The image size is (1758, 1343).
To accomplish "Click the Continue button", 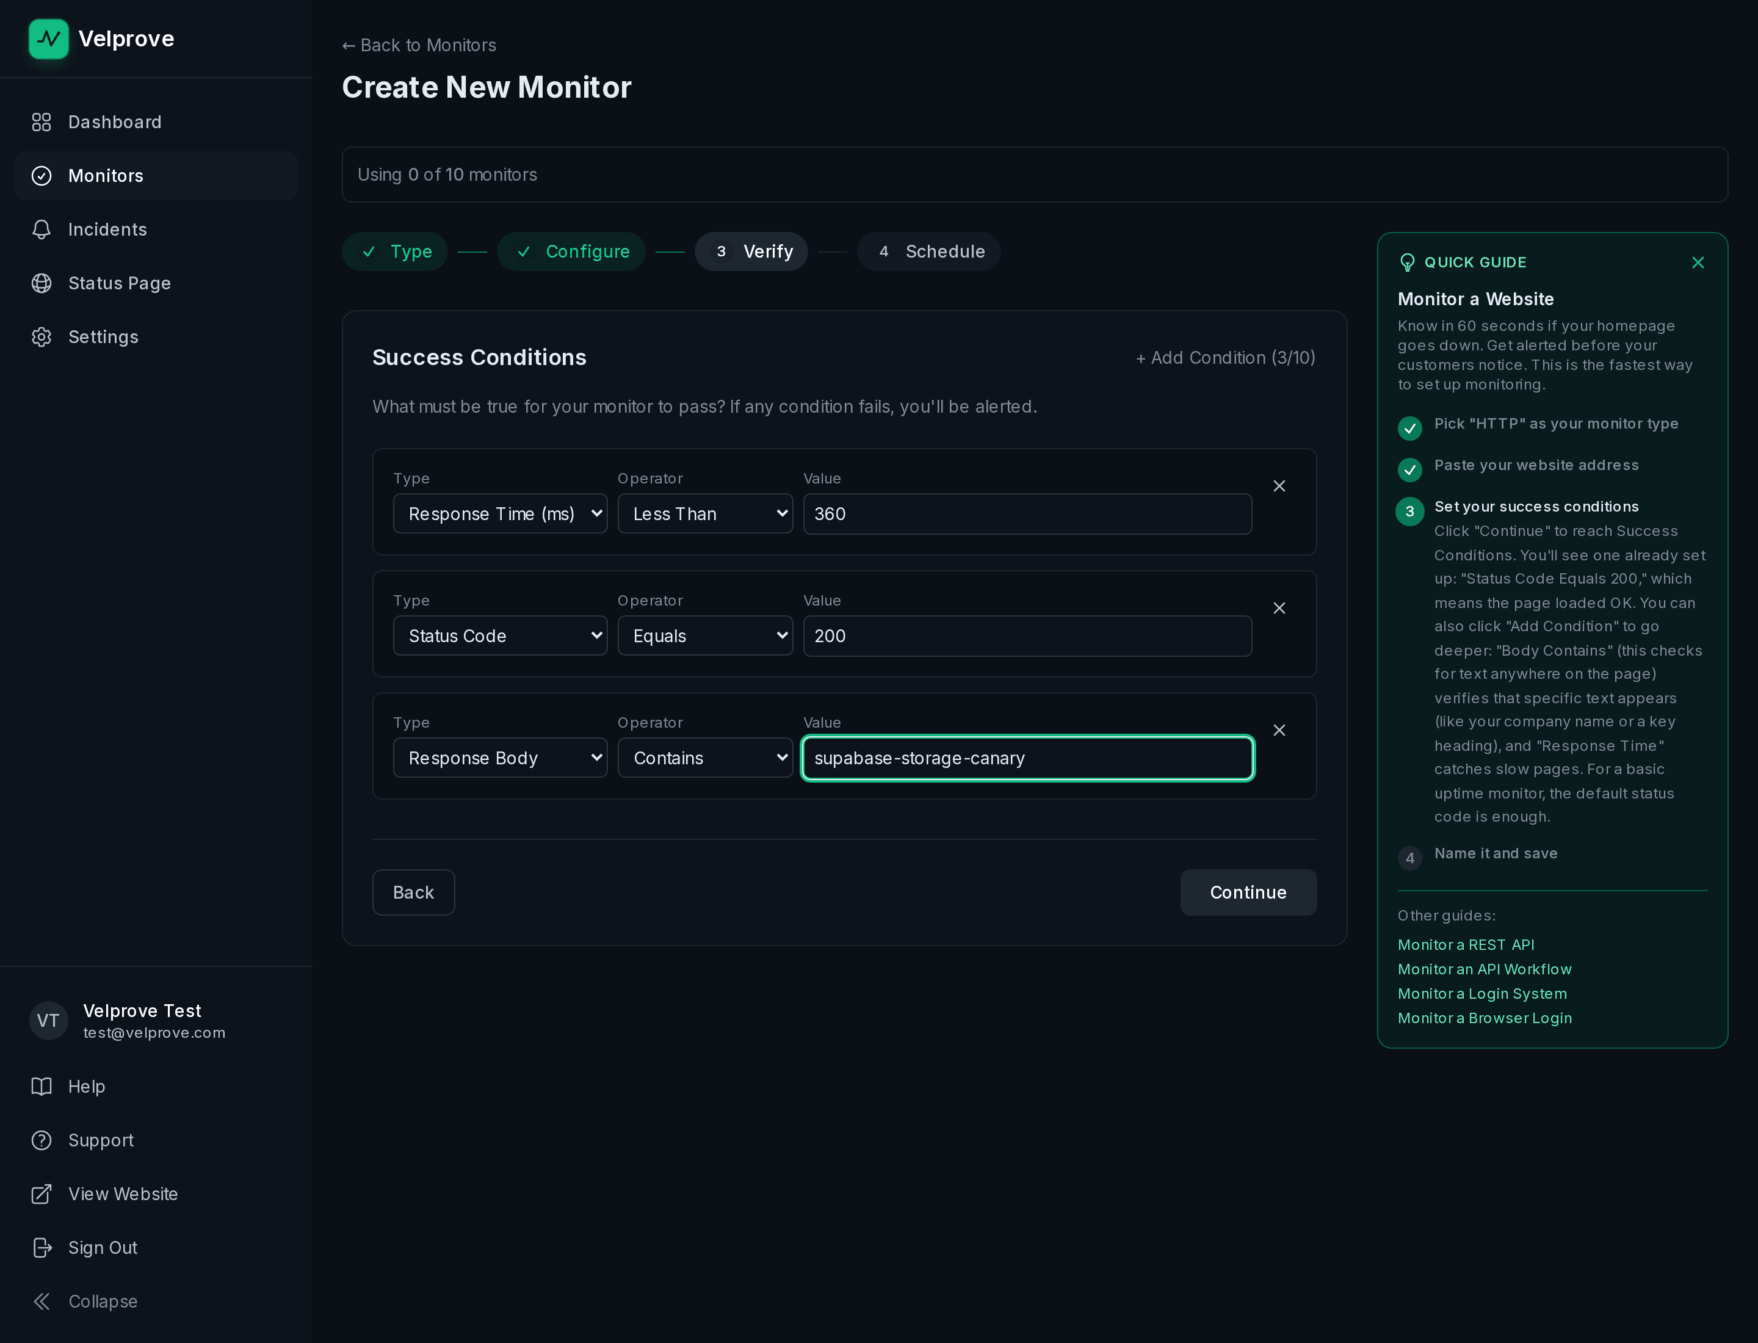I will tap(1248, 892).
